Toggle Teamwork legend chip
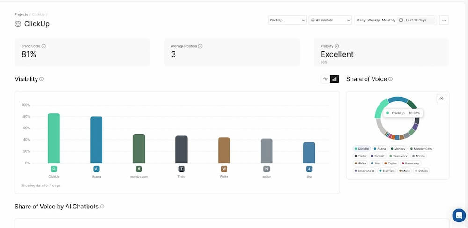The image size is (468, 228). click(x=399, y=156)
